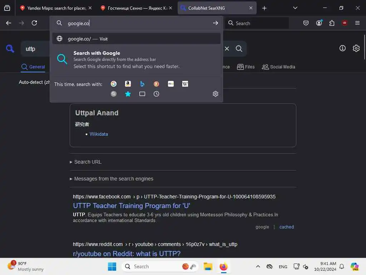
Task: Go back to previous page
Action: coord(9,23)
